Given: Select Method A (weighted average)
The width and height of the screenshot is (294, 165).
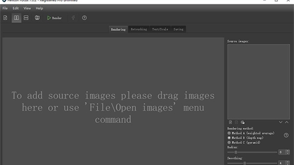Looking at the screenshot, I should 251,133.
